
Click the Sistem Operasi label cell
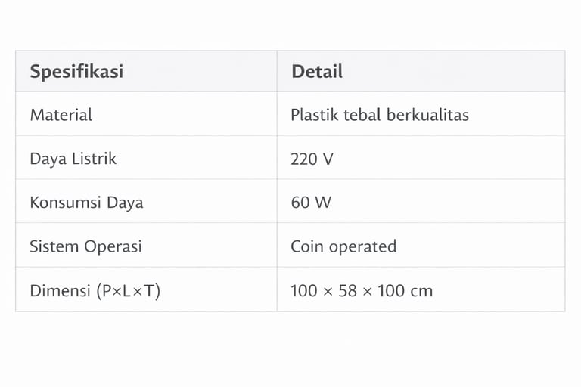click(x=85, y=246)
